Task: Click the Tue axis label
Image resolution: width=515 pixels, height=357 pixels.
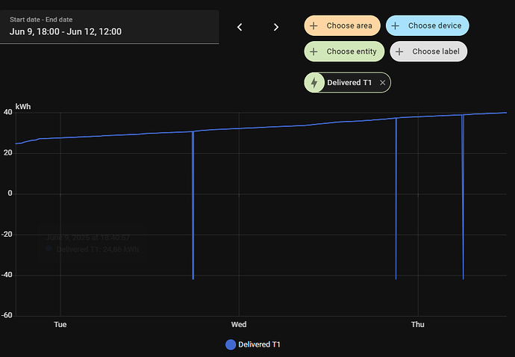Action: click(60, 325)
